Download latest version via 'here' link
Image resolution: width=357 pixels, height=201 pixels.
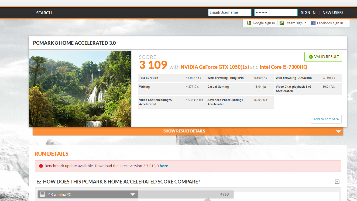point(164,166)
